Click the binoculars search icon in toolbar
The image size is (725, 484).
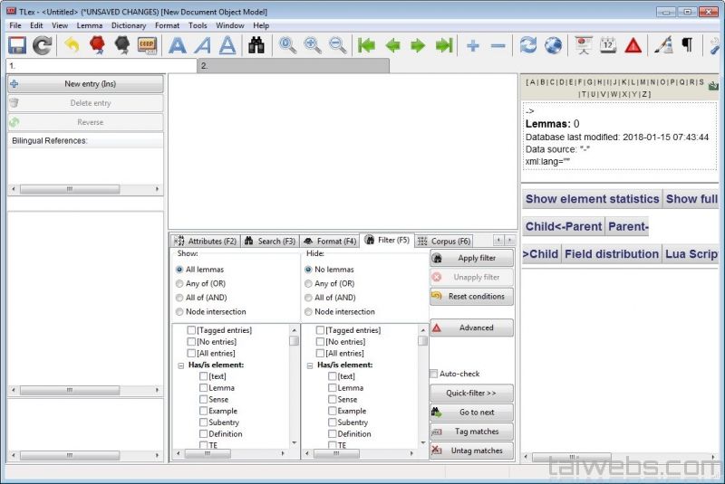256,45
